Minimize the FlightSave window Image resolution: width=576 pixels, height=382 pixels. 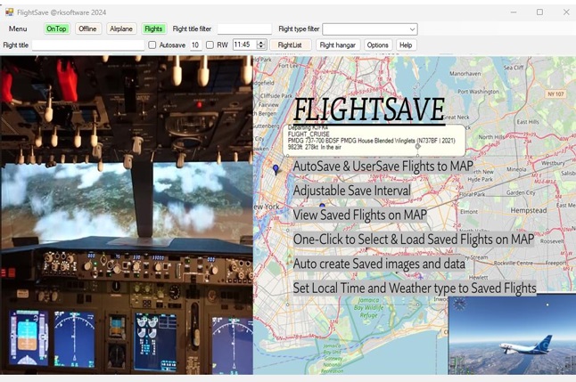(514, 12)
